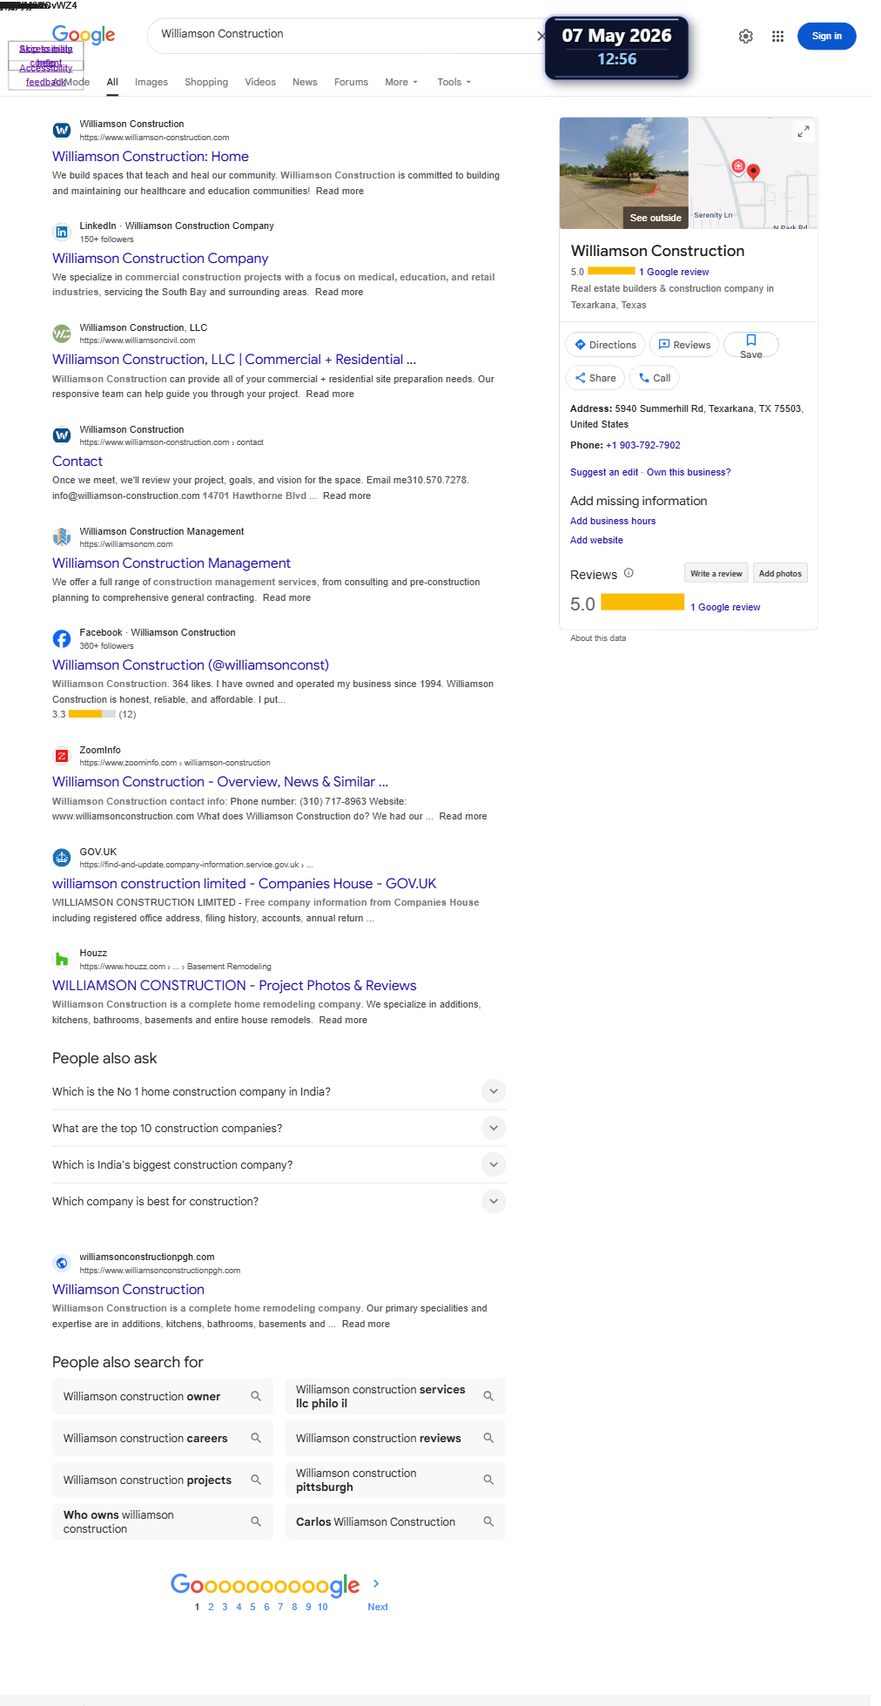This screenshot has width=881, height=1706.
Task: Save Williamson Construction with bookmark icon
Action: click(750, 345)
